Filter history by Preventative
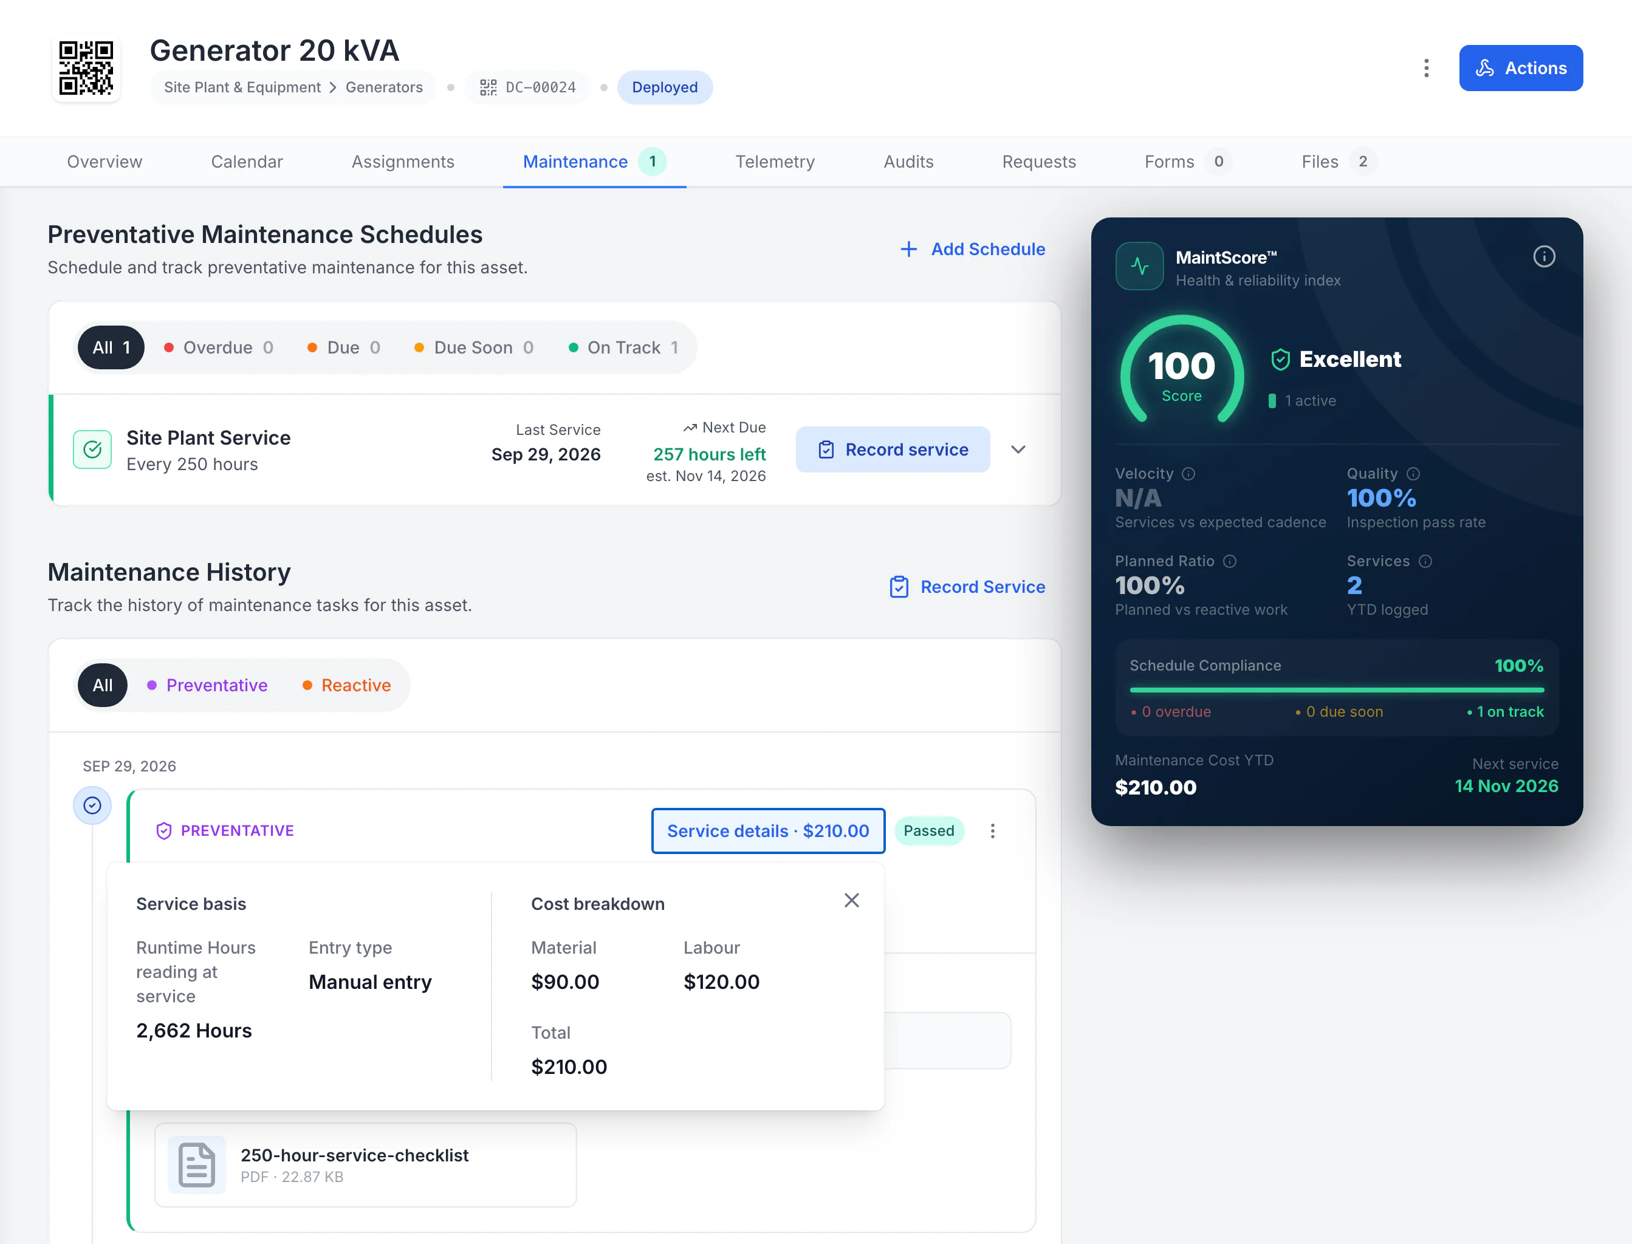This screenshot has width=1632, height=1244. (x=207, y=685)
